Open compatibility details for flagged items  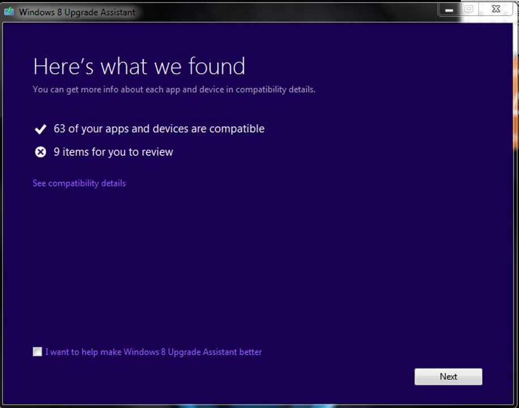[x=79, y=183]
